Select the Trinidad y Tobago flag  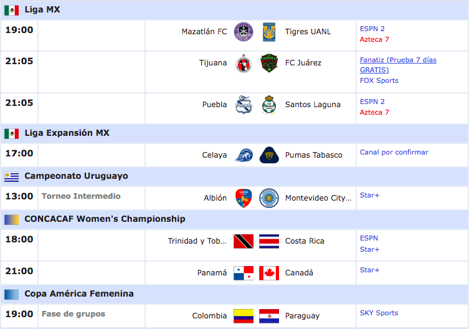(244, 241)
